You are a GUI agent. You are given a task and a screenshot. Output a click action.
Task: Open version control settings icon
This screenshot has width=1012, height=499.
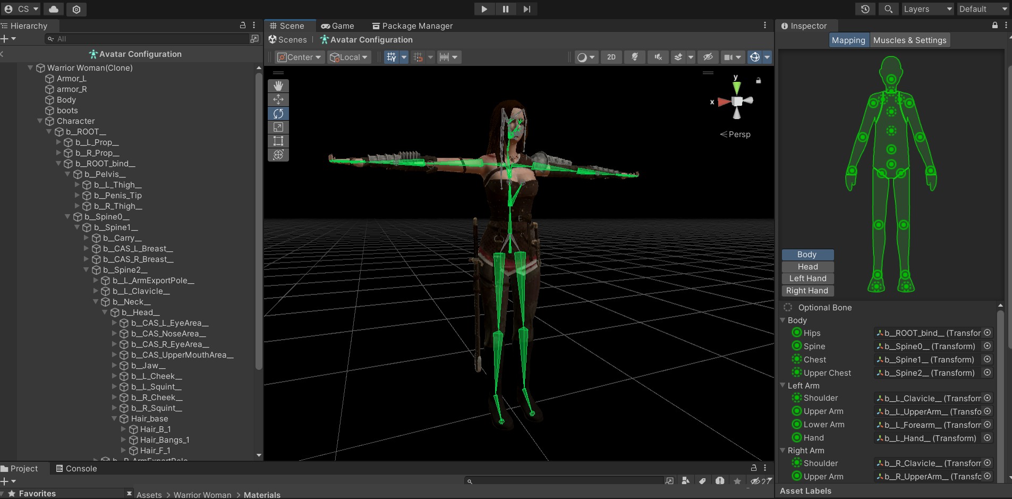point(76,9)
